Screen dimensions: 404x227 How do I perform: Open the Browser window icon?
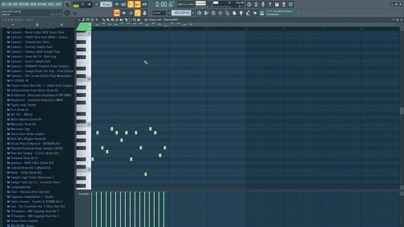pos(227,13)
